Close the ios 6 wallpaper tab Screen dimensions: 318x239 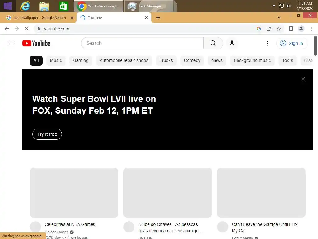[72, 18]
